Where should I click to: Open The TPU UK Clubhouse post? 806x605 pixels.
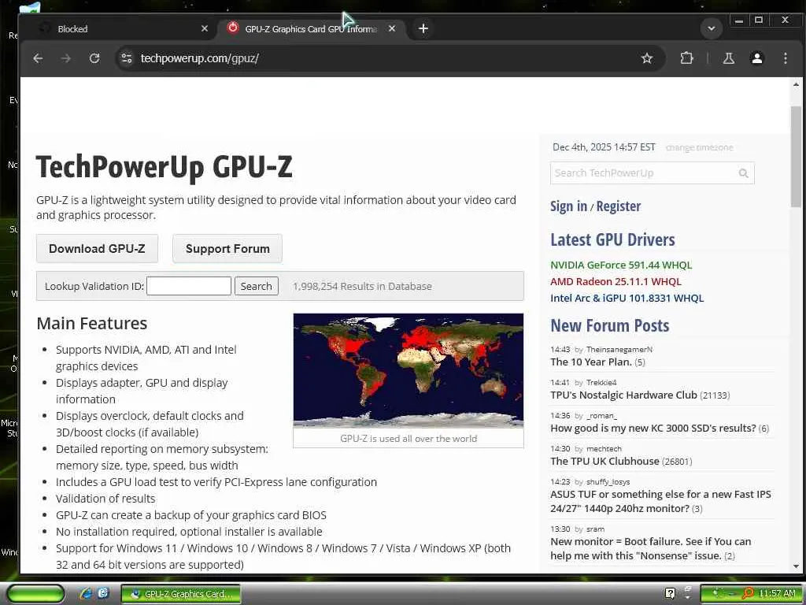pyautogui.click(x=604, y=461)
